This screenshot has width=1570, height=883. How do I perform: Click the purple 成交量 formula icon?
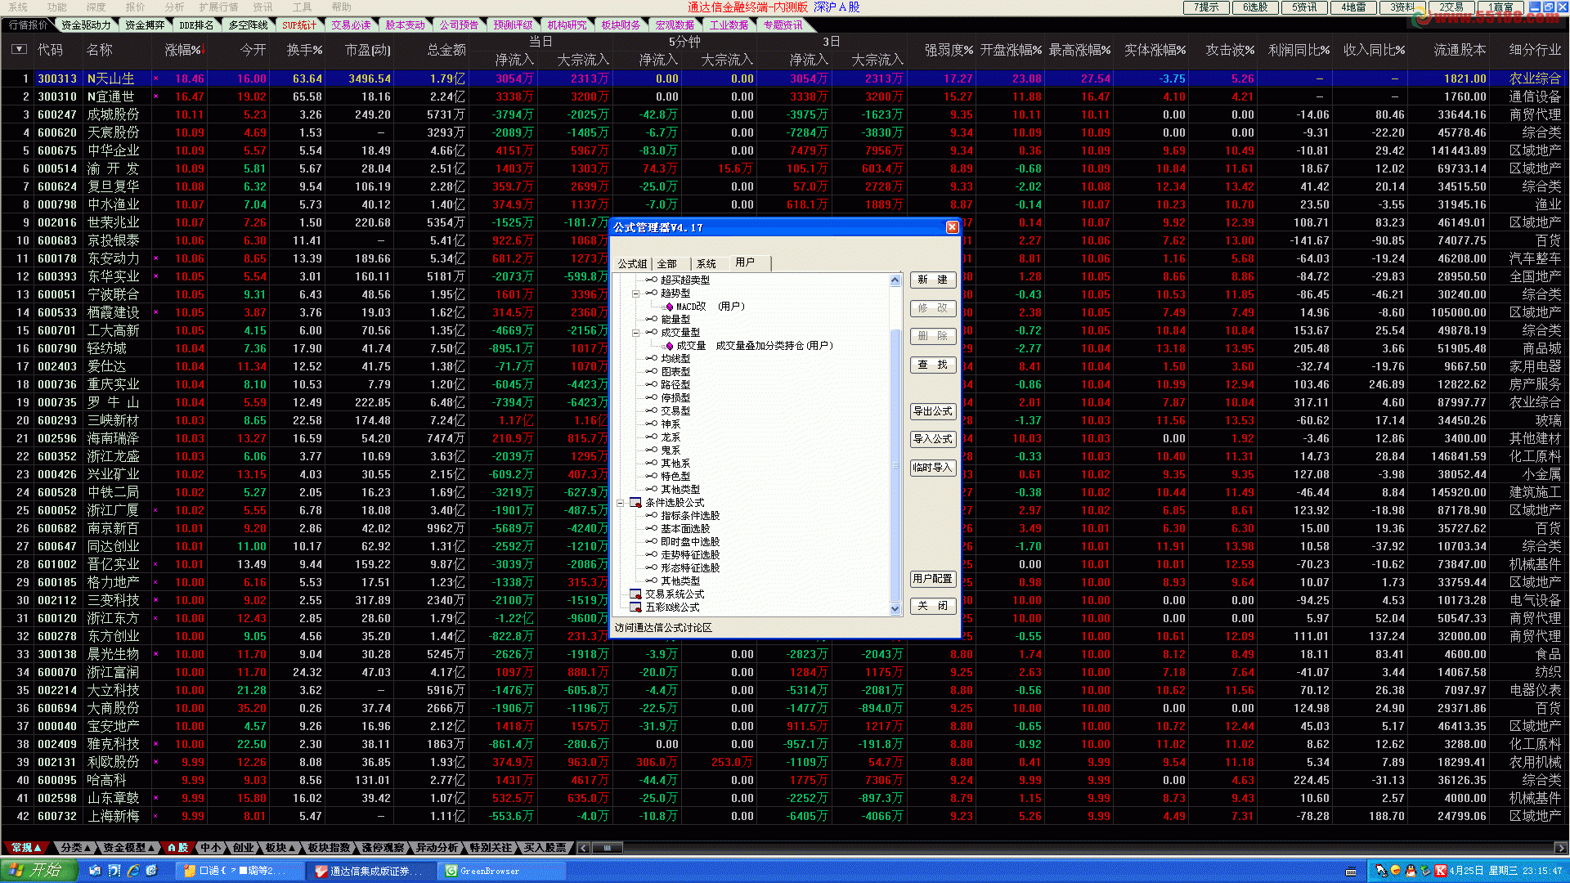(670, 346)
